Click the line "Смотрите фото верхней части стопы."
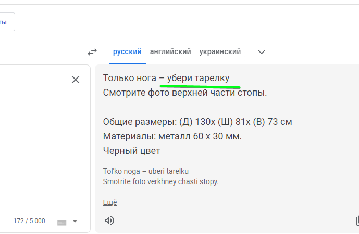Screen dimensions: 359x234 (185, 93)
